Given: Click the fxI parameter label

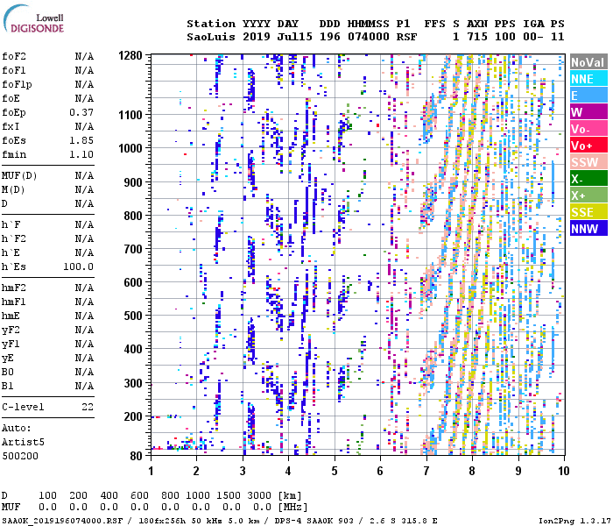Looking at the screenshot, I should tap(11, 127).
